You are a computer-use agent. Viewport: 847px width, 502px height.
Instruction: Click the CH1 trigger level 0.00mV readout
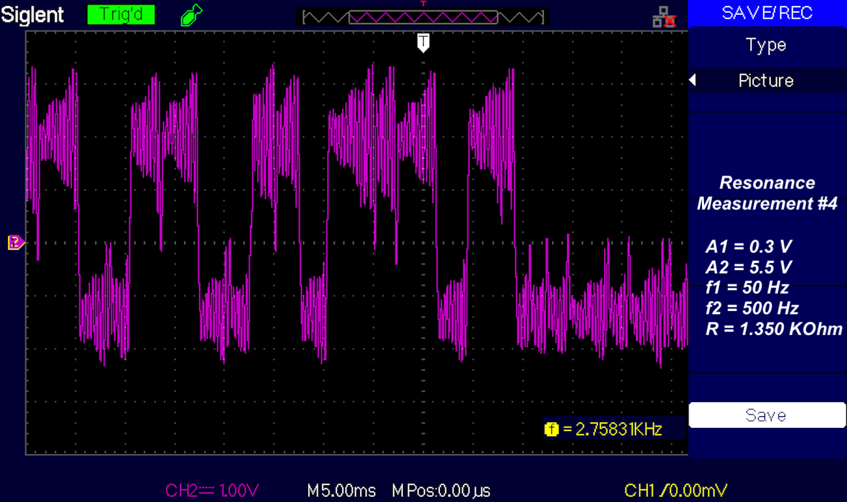[x=676, y=490]
